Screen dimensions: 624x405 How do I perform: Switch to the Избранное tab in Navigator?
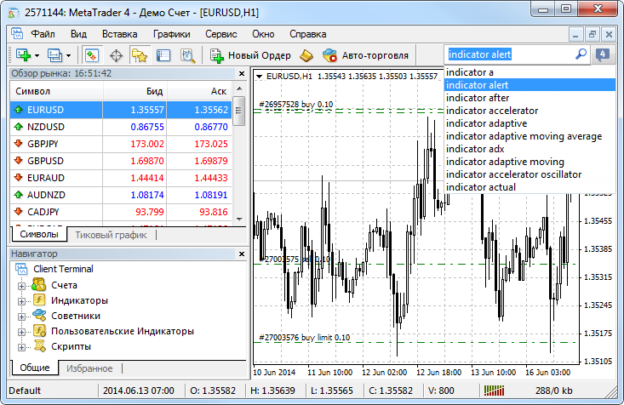(89, 368)
